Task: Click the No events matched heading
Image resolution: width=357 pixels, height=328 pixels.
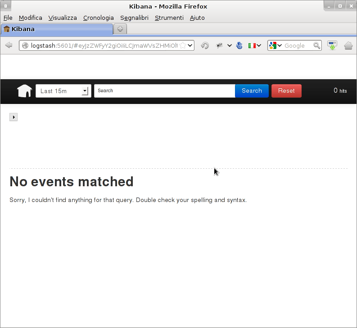Action: coord(72,182)
